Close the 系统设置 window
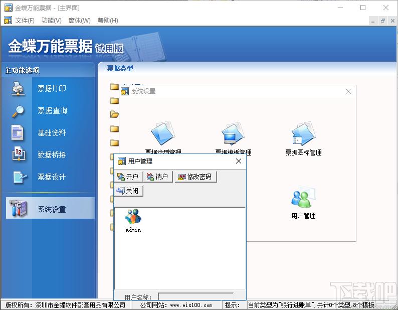 pos(348,91)
